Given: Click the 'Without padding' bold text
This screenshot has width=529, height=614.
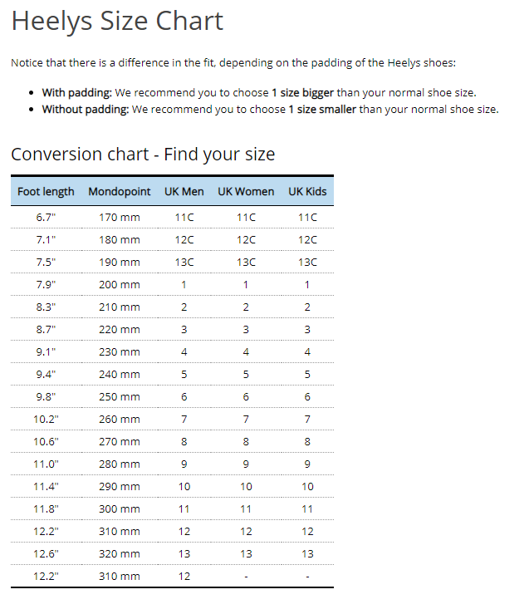Looking at the screenshot, I should point(86,110).
